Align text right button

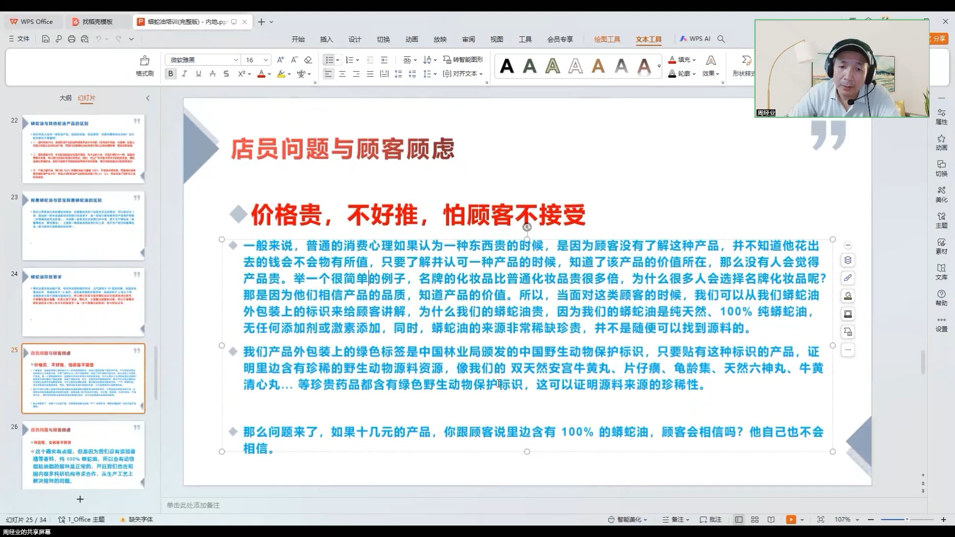[356, 74]
